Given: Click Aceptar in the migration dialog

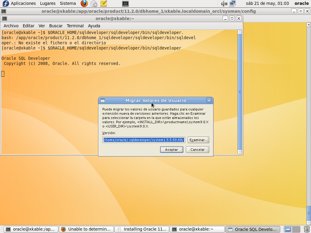Looking at the screenshot, I should (x=172, y=150).
